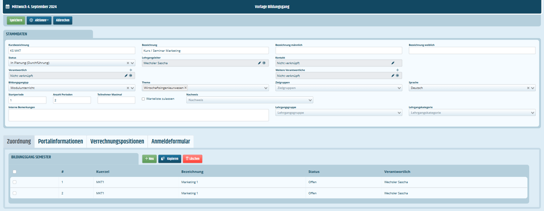Viewport: 544px width, 211px height.
Task: Sort by the Bezeichnung column header
Action: point(192,172)
